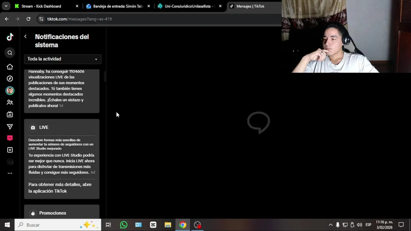Screen dimensions: 411x231
Task: Go to TikTok Home feed
Action: pyautogui.click(x=10, y=67)
